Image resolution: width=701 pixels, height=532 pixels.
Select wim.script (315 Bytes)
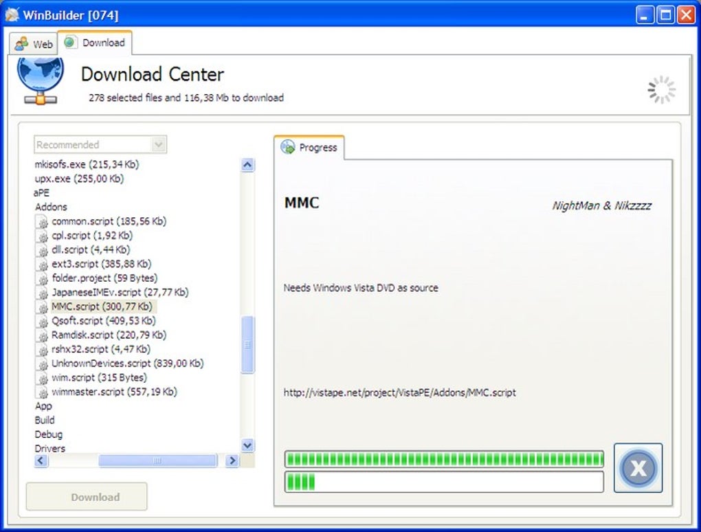pyautogui.click(x=99, y=378)
